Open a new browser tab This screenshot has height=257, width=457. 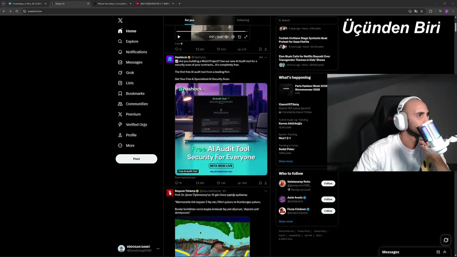[x=180, y=4]
